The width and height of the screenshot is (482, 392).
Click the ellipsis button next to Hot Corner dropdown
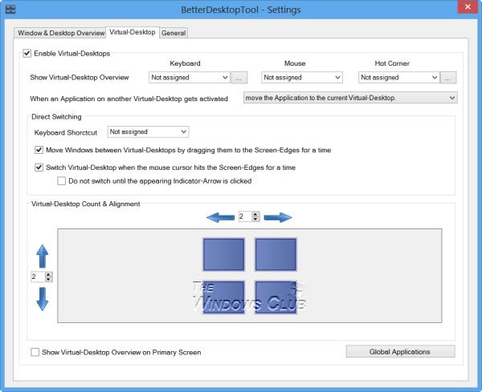tap(448, 78)
